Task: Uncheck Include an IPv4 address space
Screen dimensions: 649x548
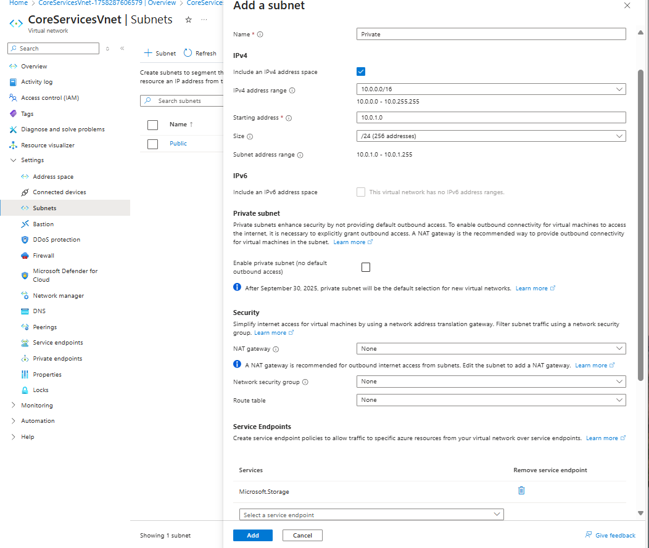Action: click(x=361, y=72)
